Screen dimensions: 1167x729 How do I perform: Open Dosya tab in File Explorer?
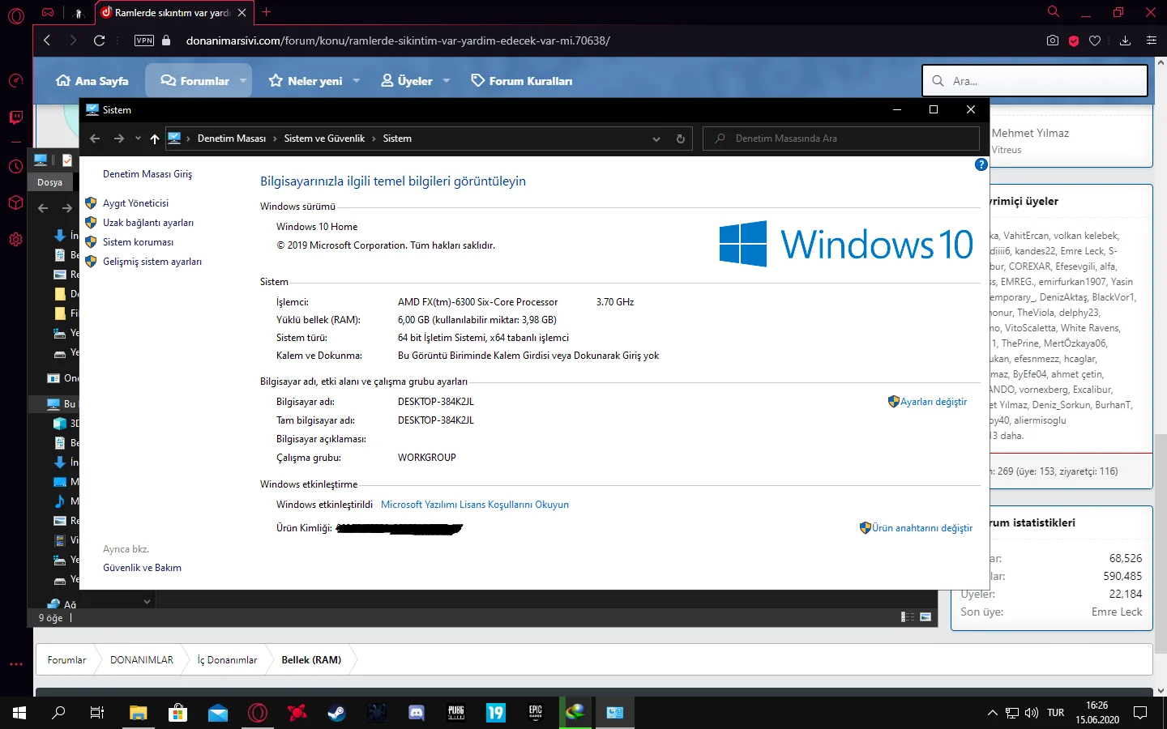(49, 182)
